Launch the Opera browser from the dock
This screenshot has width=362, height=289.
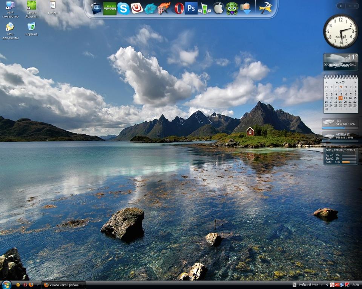coord(179,8)
